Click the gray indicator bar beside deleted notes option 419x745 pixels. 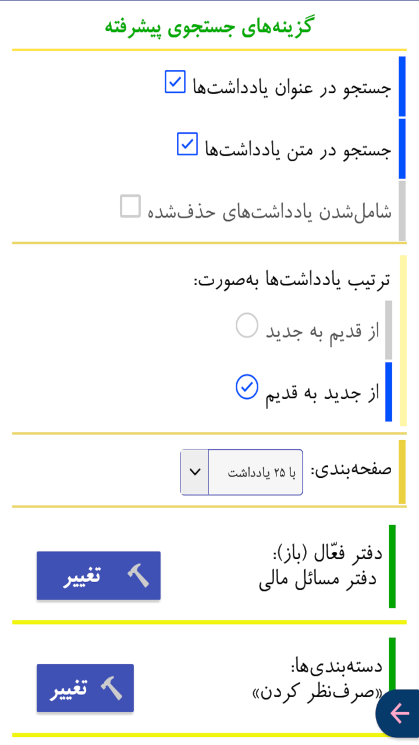tap(402, 211)
